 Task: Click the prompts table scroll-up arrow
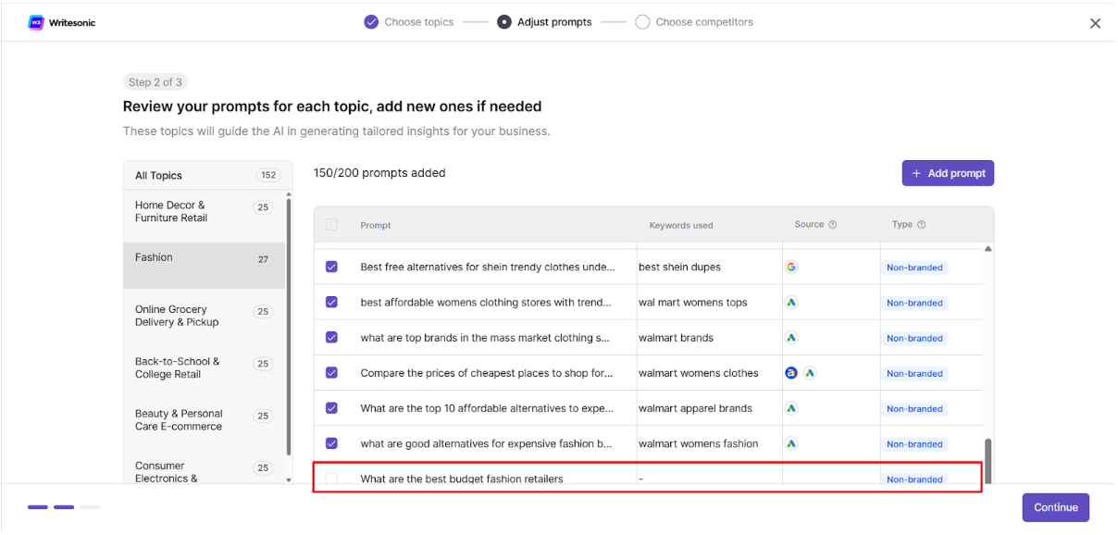click(x=988, y=249)
